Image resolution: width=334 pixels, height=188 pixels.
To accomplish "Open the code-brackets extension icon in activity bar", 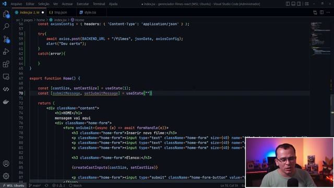I will click(6, 89).
